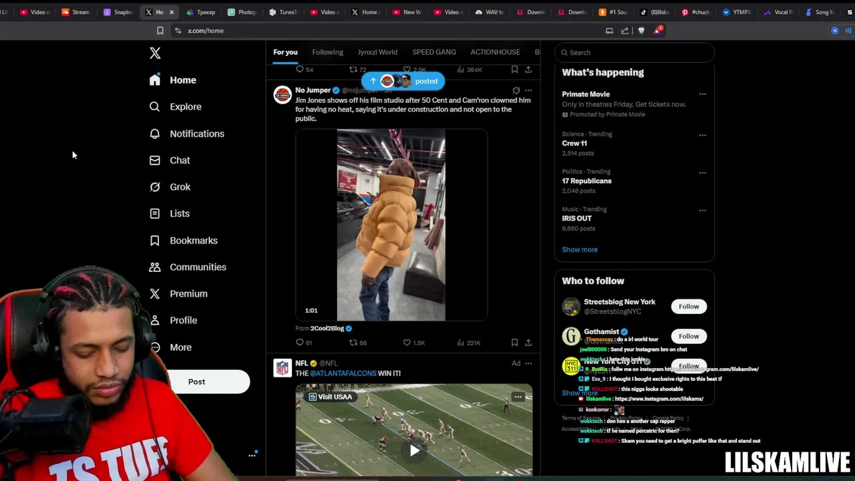Screen dimensions: 855x481
Task: Open the AC7IONHOUSE tab
Action: 495,52
